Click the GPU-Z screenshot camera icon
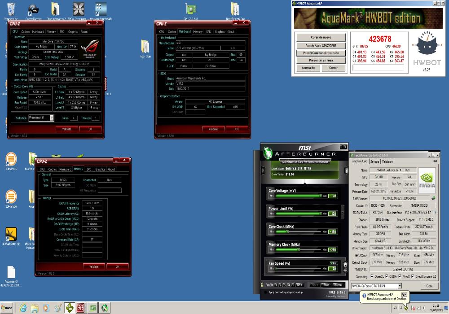449x314 pixels. (436, 161)
